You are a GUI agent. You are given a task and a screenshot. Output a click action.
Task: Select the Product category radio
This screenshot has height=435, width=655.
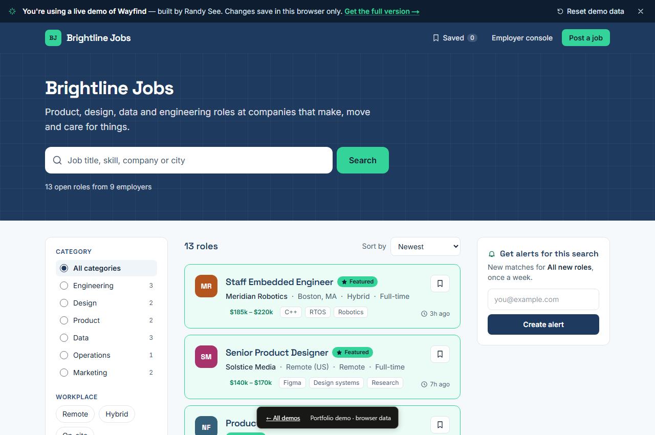pos(64,320)
